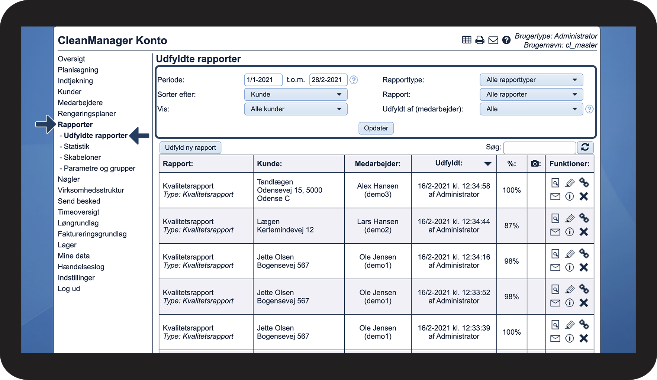Open the help question mark icon in header
This screenshot has height=380, width=657.
click(x=506, y=40)
